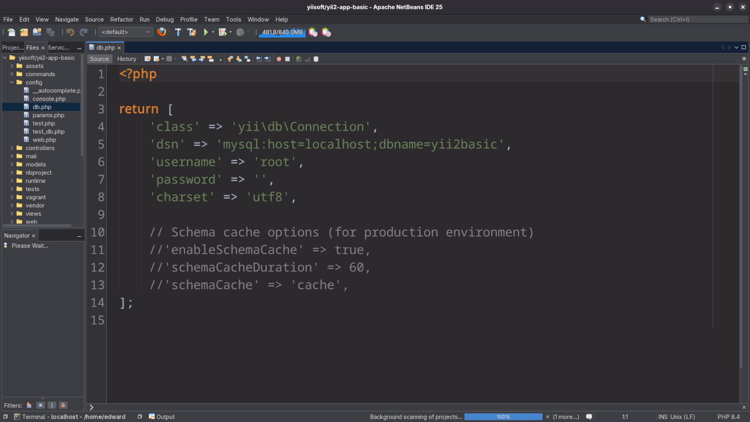Close the Files tab with its x

(43, 47)
